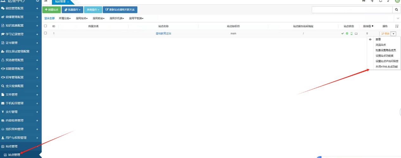Click the green 创建站点 button
Viewport: 401px width, 158px height.
click(51, 10)
